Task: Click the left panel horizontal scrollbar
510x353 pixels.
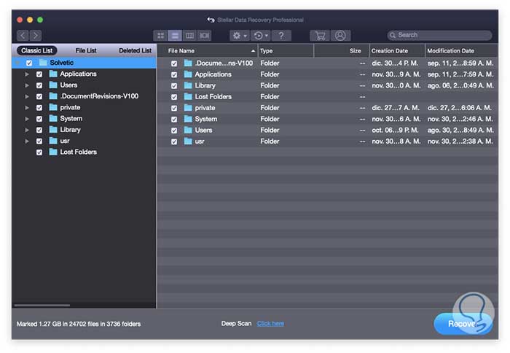Action: coord(42,306)
